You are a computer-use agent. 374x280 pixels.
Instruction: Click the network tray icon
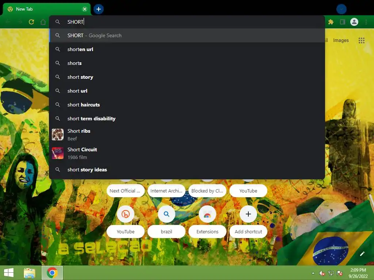pos(331,273)
